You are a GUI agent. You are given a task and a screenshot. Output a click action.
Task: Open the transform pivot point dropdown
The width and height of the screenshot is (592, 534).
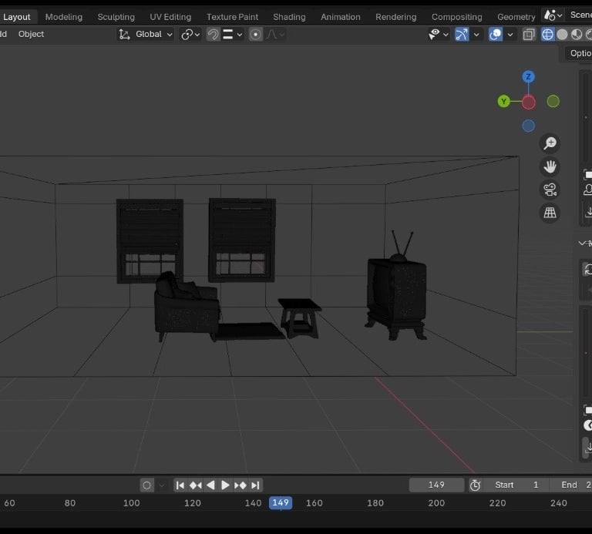(x=190, y=35)
